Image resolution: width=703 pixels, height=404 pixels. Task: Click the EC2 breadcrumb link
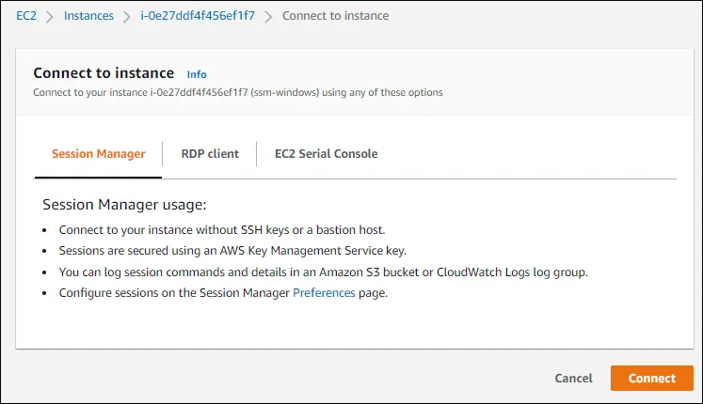pos(26,16)
